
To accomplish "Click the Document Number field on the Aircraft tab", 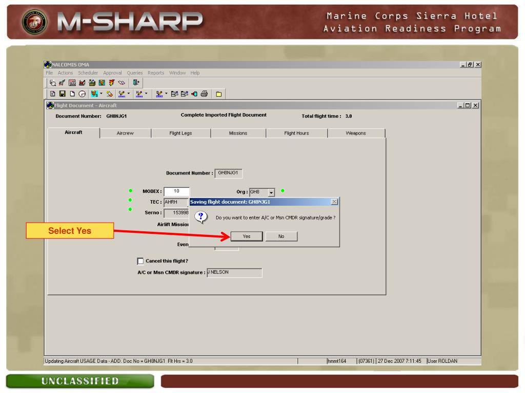I will point(228,173).
